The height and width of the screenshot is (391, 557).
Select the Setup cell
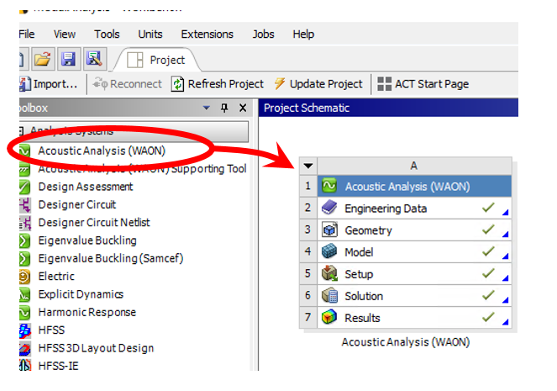(414, 274)
